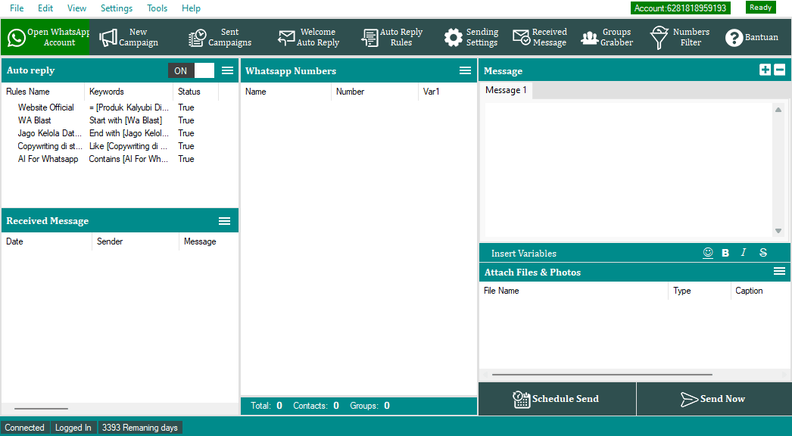Click the Send Now button

coord(713,399)
